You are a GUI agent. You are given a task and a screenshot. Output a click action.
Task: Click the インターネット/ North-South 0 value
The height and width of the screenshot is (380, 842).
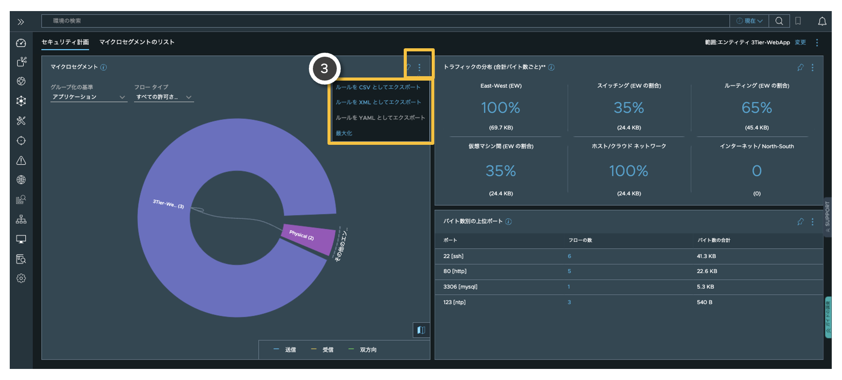[x=756, y=171]
